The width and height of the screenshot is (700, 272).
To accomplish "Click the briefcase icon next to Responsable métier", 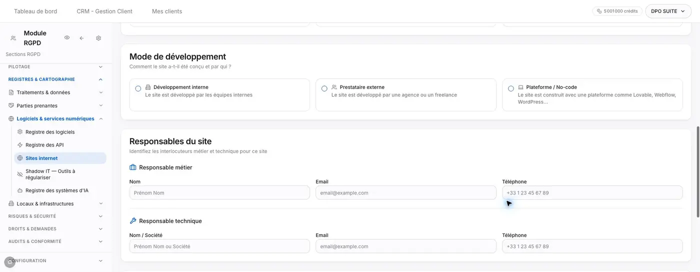I will coord(133,167).
